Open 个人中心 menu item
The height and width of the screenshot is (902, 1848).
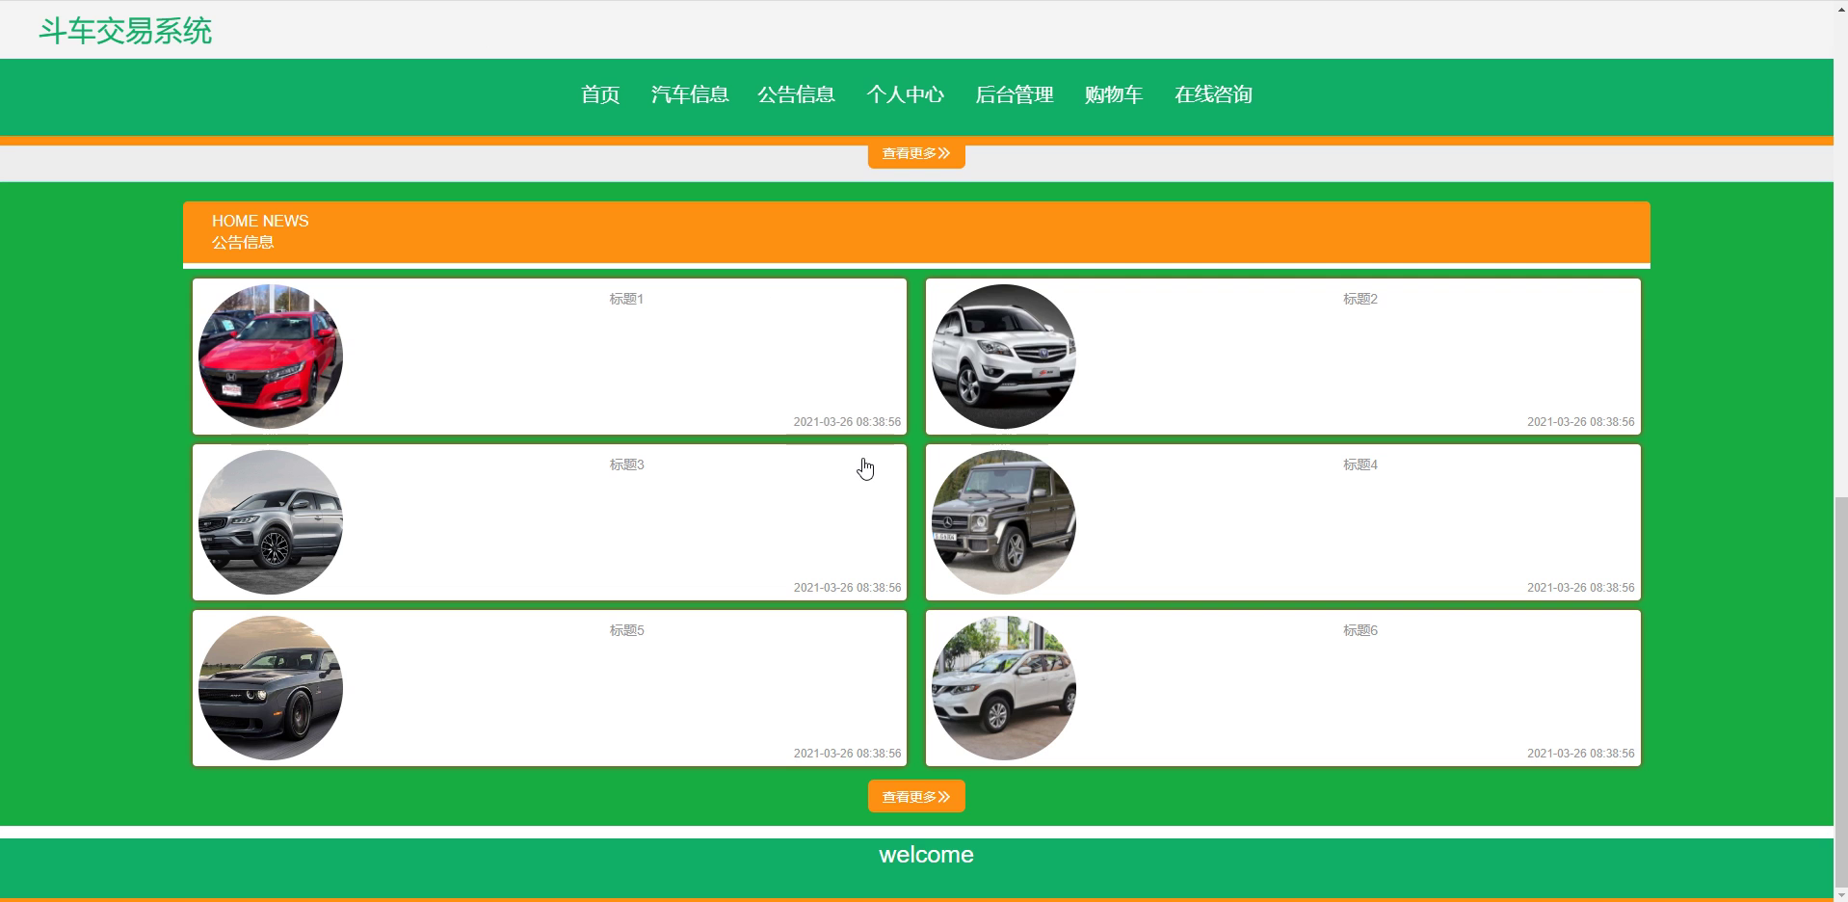pos(905,94)
